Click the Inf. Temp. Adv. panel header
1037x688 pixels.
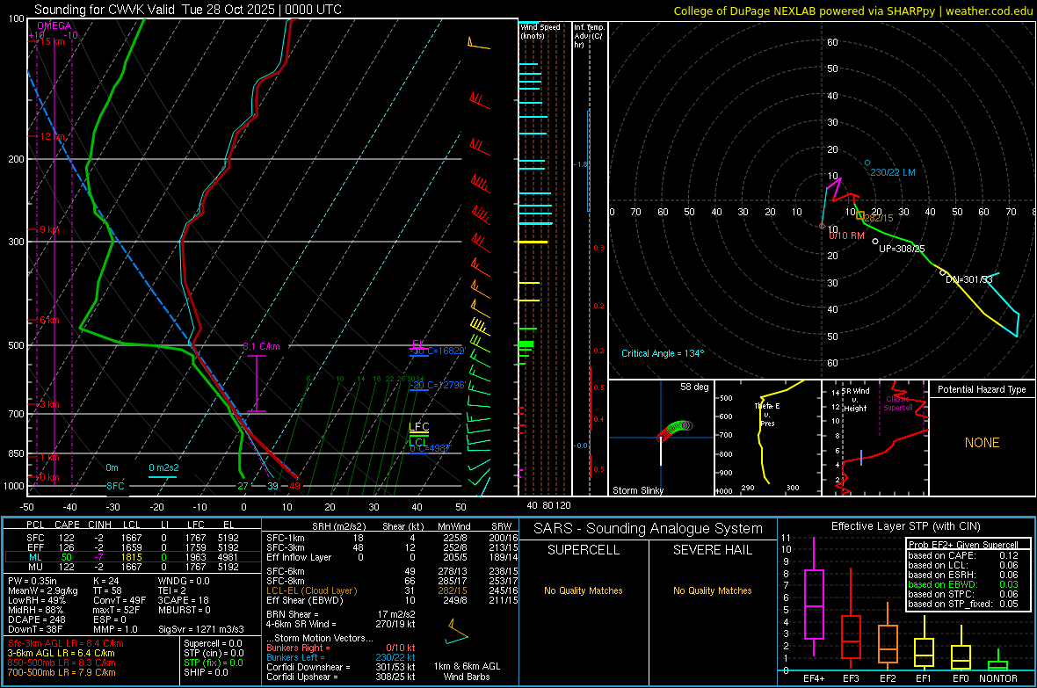coord(588,36)
